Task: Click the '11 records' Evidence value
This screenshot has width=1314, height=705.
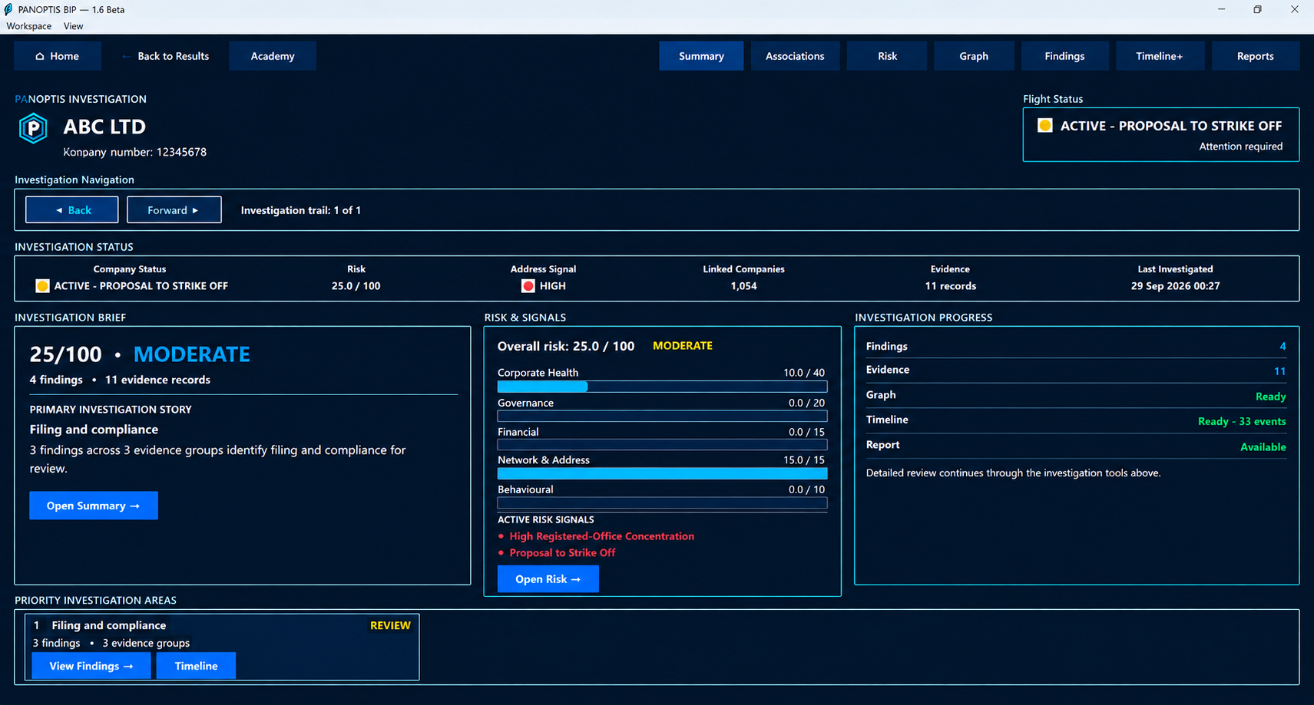Action: coord(951,286)
